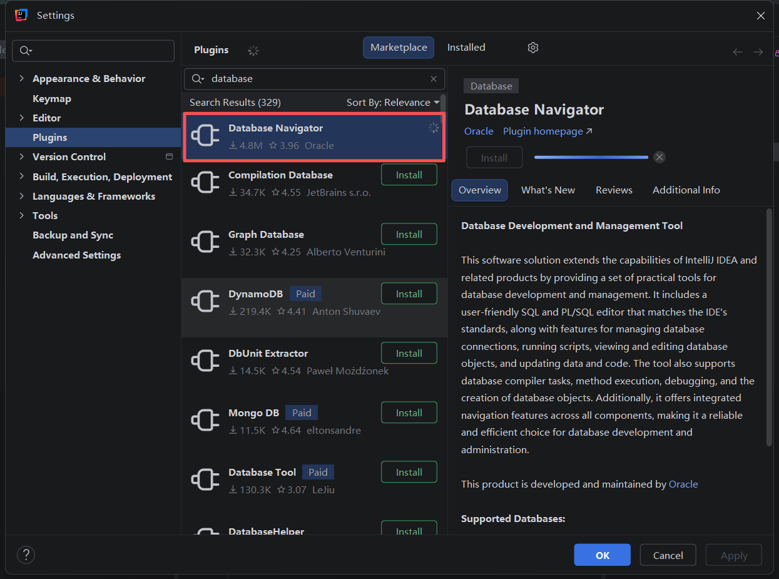The image size is (779, 579).
Task: Click the Paid badge next to Database Tool
Action: (318, 473)
